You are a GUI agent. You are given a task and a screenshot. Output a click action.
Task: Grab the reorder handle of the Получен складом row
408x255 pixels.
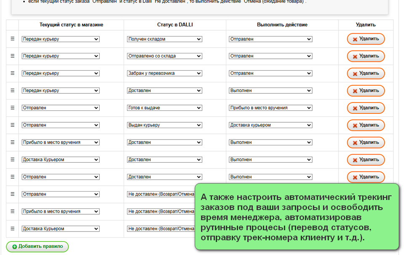pyautogui.click(x=13, y=39)
